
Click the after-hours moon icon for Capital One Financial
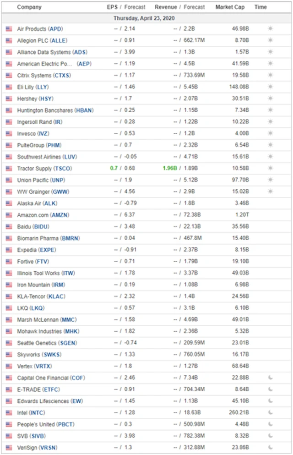tap(270, 378)
